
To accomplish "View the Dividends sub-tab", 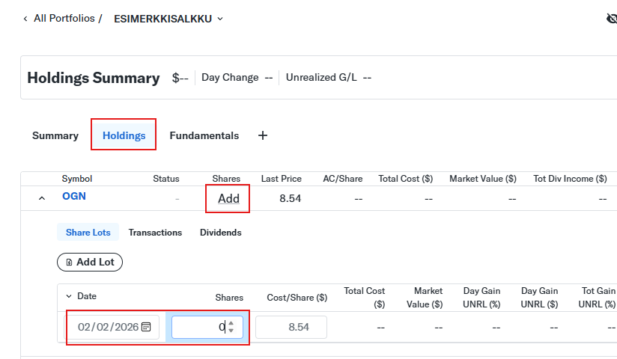I will click(221, 233).
